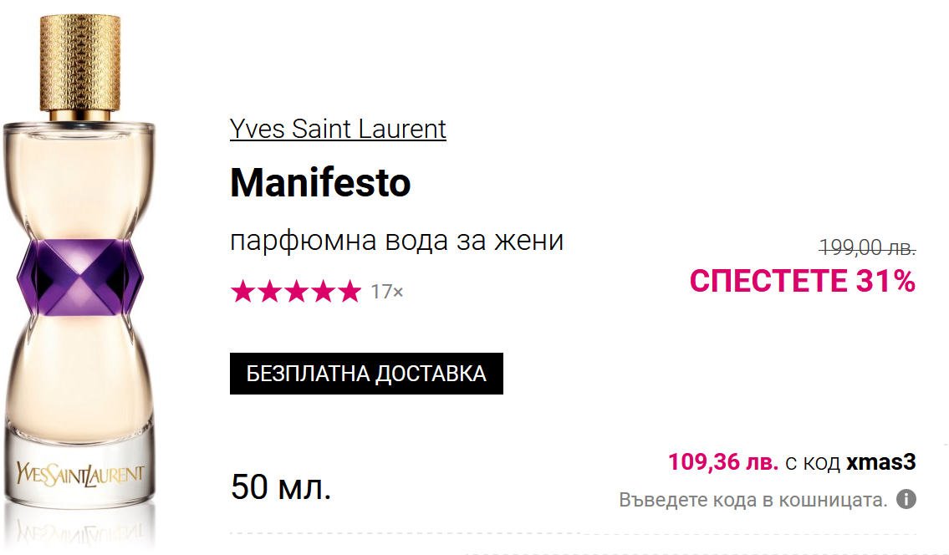Click the 109,36 лв. discounted price
This screenshot has width=949, height=555.
723,461
